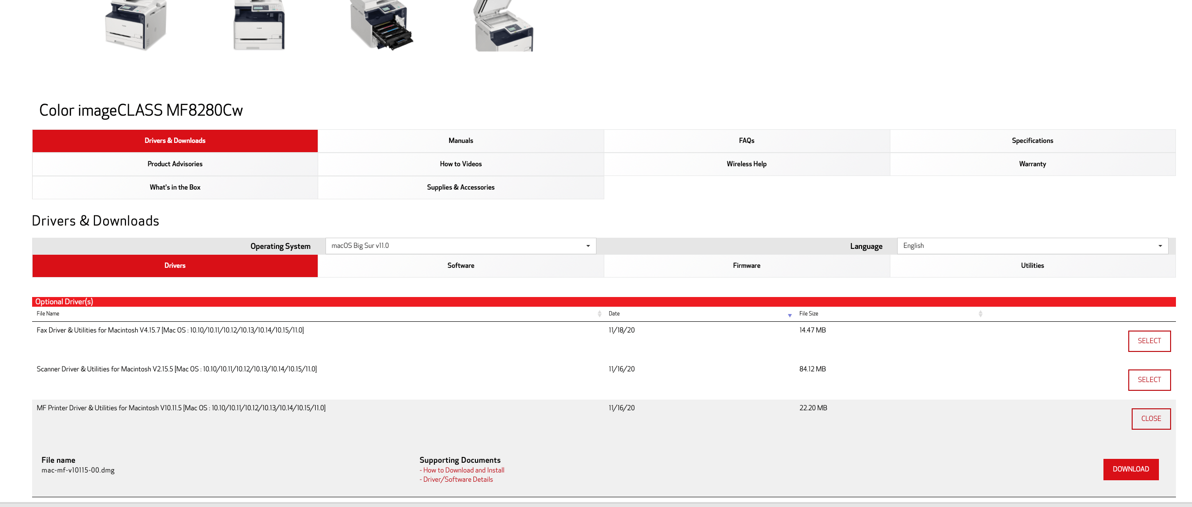The height and width of the screenshot is (507, 1192).
Task: View the open toner drawer printer thumbnail
Action: (382, 25)
